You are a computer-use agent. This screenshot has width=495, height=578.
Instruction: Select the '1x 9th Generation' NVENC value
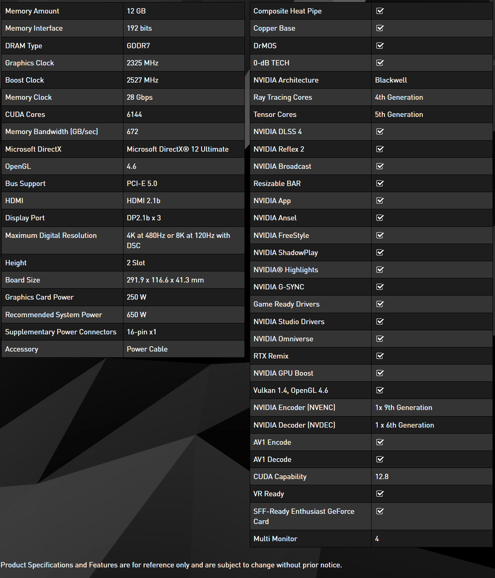[x=403, y=408]
